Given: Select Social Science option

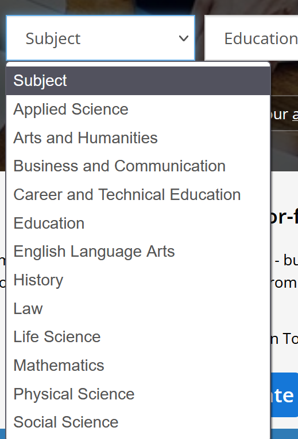Looking at the screenshot, I should (x=138, y=422).
